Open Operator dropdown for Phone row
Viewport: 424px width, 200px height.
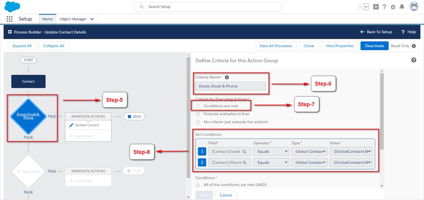(271, 162)
